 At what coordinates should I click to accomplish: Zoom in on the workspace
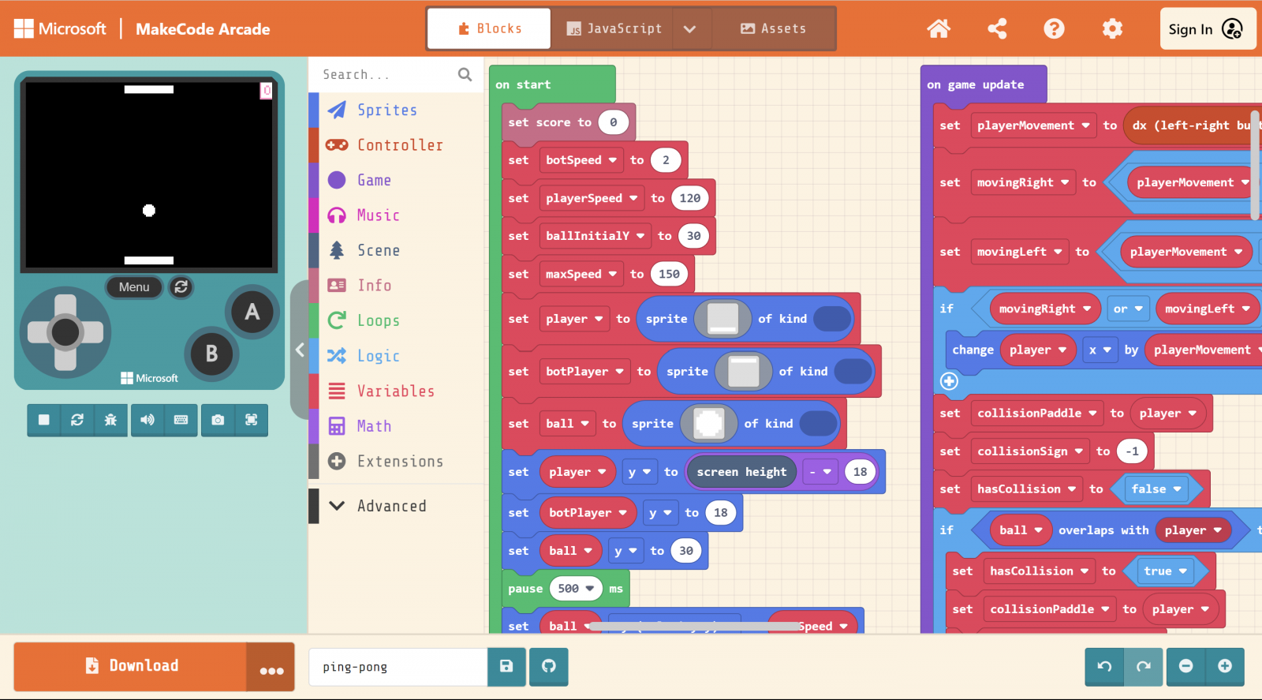pyautogui.click(x=1225, y=667)
